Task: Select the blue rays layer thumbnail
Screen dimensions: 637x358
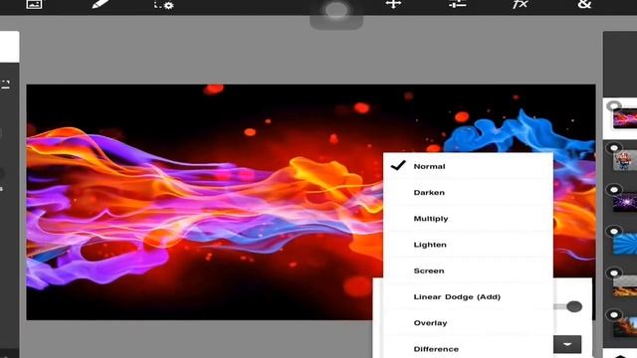Action: pos(625,244)
